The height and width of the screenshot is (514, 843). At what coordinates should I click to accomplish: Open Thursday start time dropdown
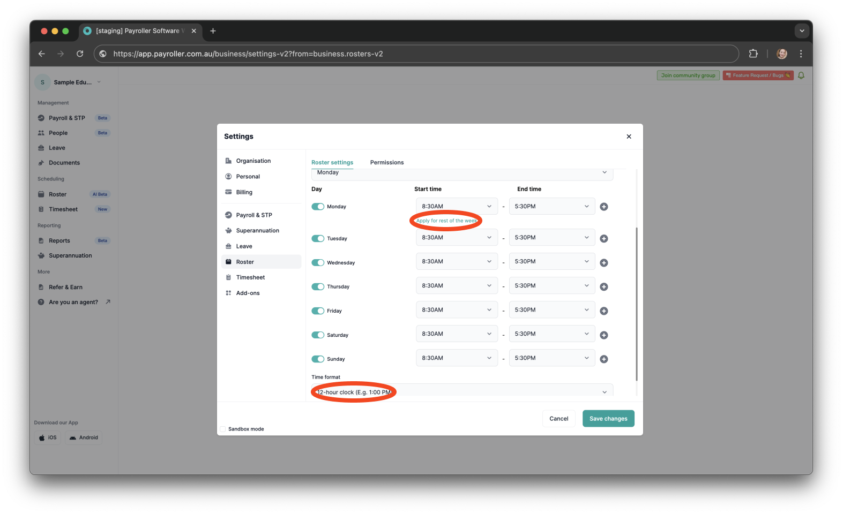pyautogui.click(x=457, y=286)
